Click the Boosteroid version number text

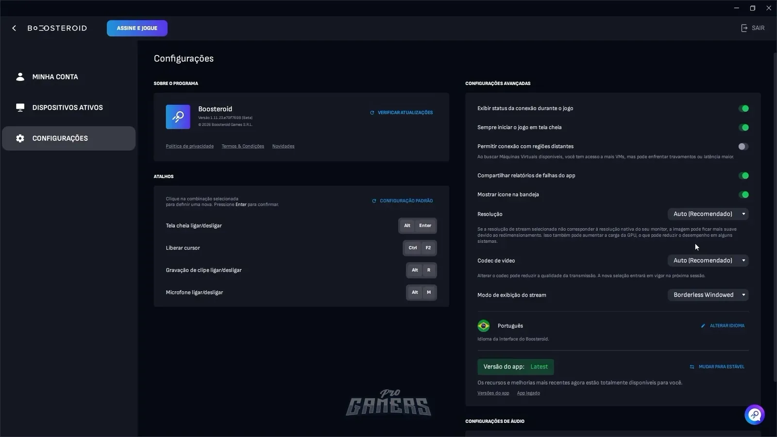tap(225, 118)
